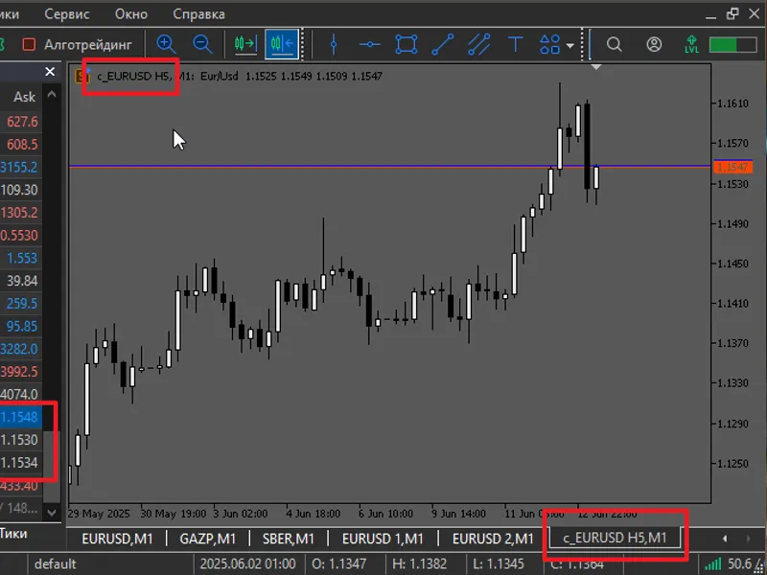Select the 0.5530 Ask price row
Viewport: 767px width, 575px height.
[x=19, y=235]
